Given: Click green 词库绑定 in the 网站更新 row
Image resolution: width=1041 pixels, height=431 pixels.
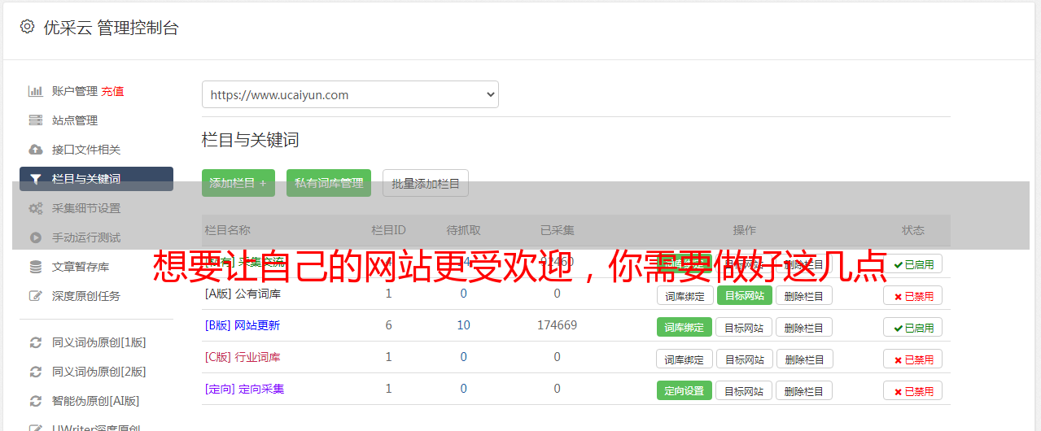Looking at the screenshot, I should [685, 327].
